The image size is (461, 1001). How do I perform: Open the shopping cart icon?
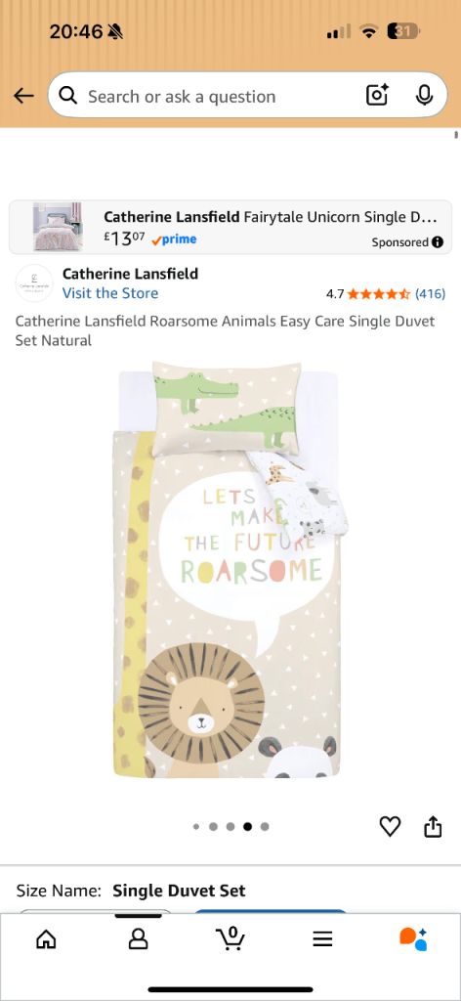click(x=230, y=938)
